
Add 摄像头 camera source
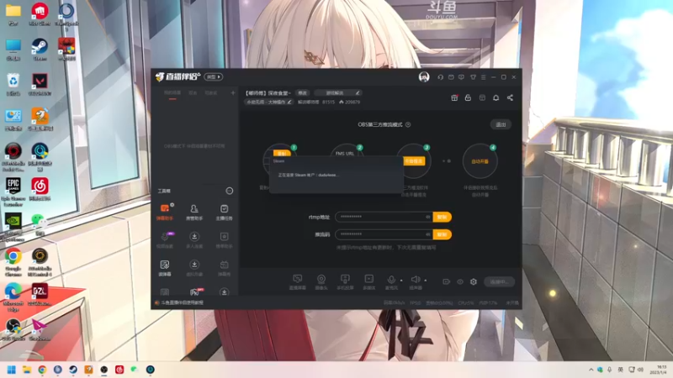click(321, 282)
